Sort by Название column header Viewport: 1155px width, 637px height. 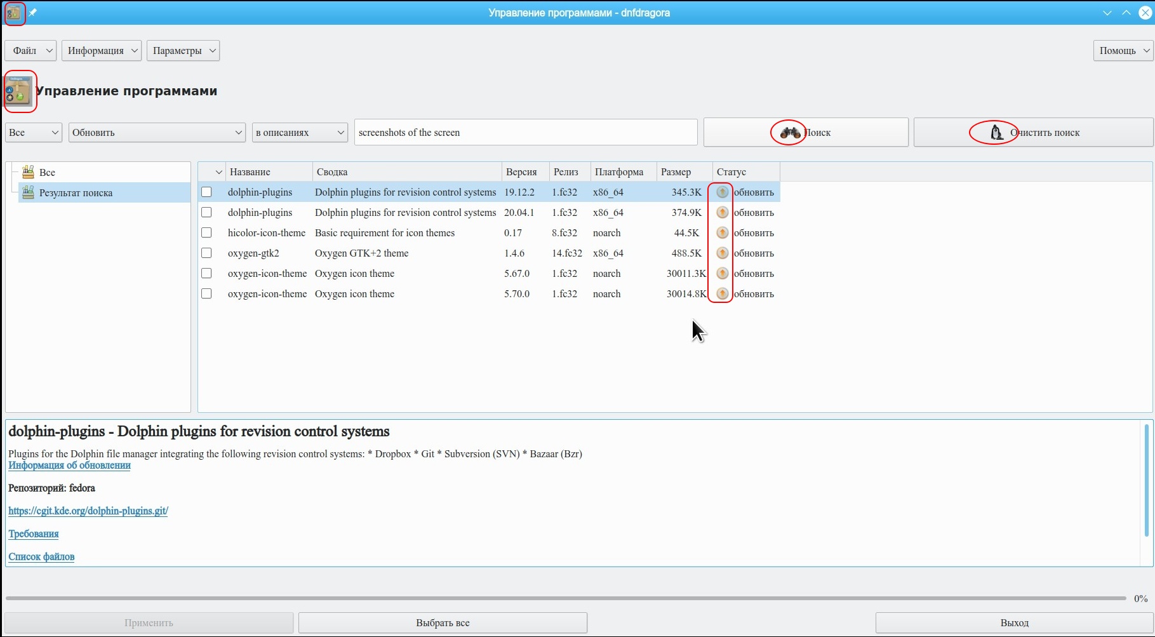tap(269, 172)
